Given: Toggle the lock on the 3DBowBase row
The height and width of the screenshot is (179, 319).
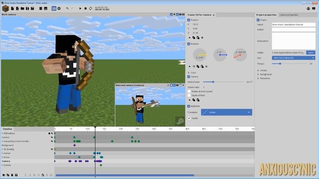Looking at the screenshot, I should (49, 133).
